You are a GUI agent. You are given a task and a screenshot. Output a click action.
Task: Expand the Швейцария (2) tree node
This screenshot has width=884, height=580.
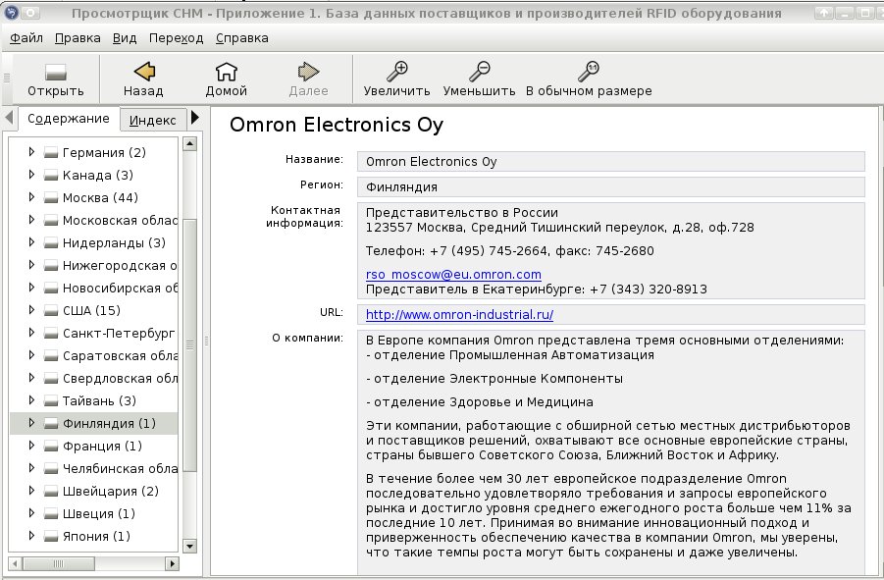(x=31, y=490)
